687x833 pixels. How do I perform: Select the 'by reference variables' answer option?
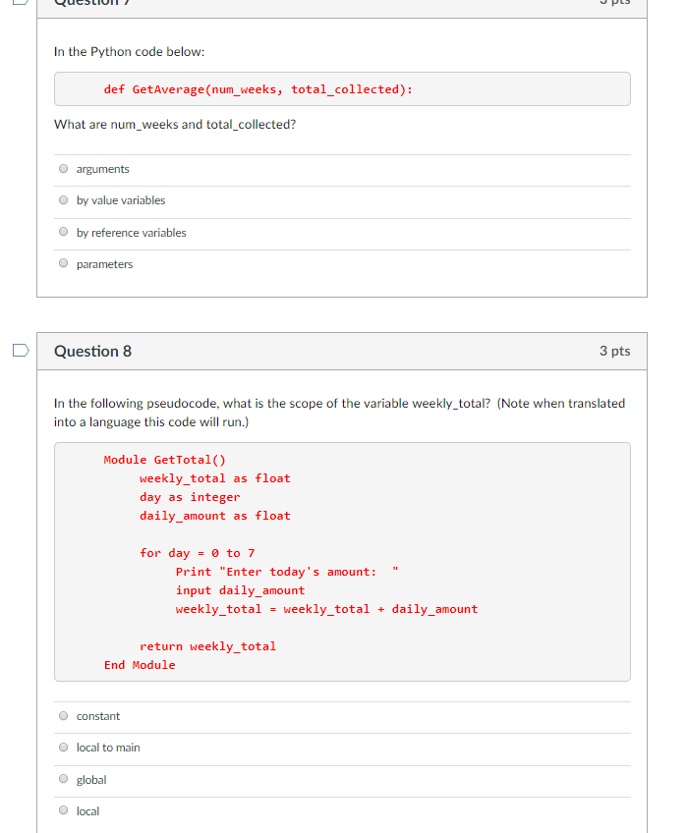pos(63,232)
